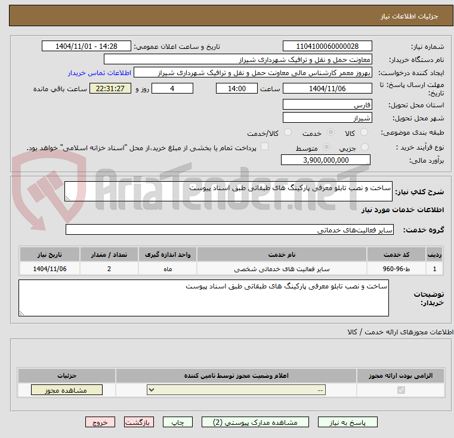Open the اعلام وضعیت مجوز dropdown
The image size is (454, 438).
click(236, 390)
